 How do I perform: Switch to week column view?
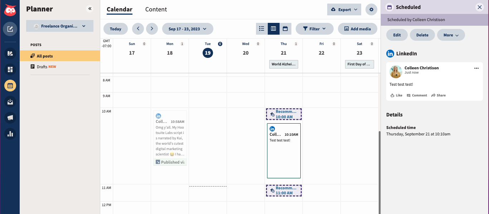(273, 29)
